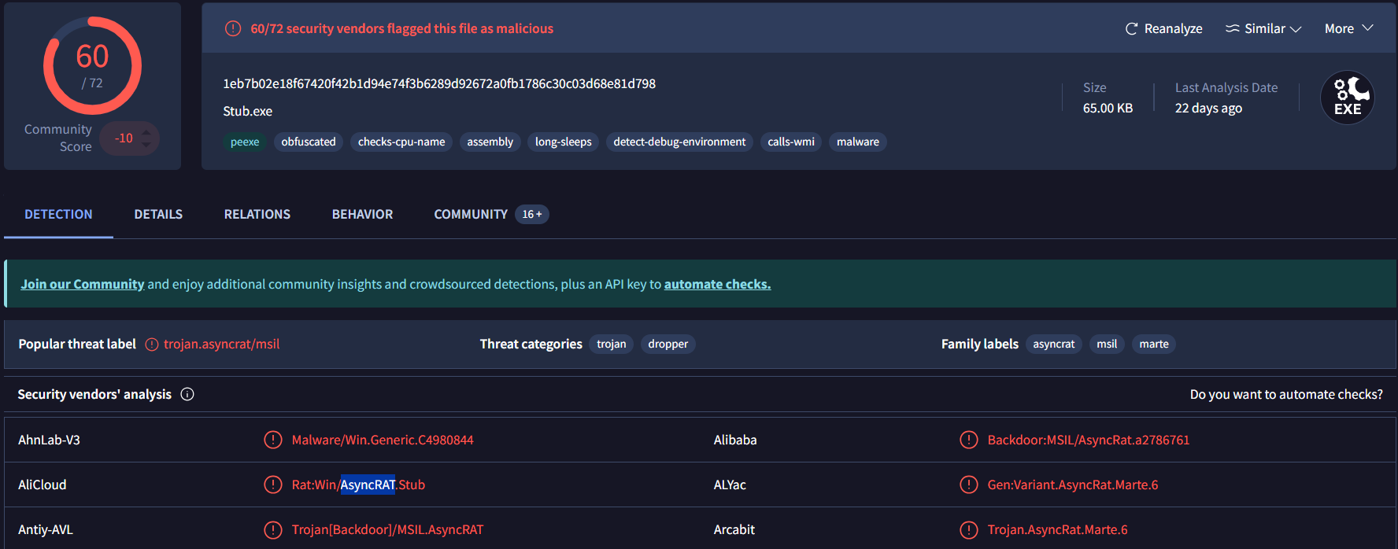This screenshot has width=1398, height=549.
Task: Click Trojan[Backdoor]/MSIL.AsyncRAT detection text
Action: 387,529
